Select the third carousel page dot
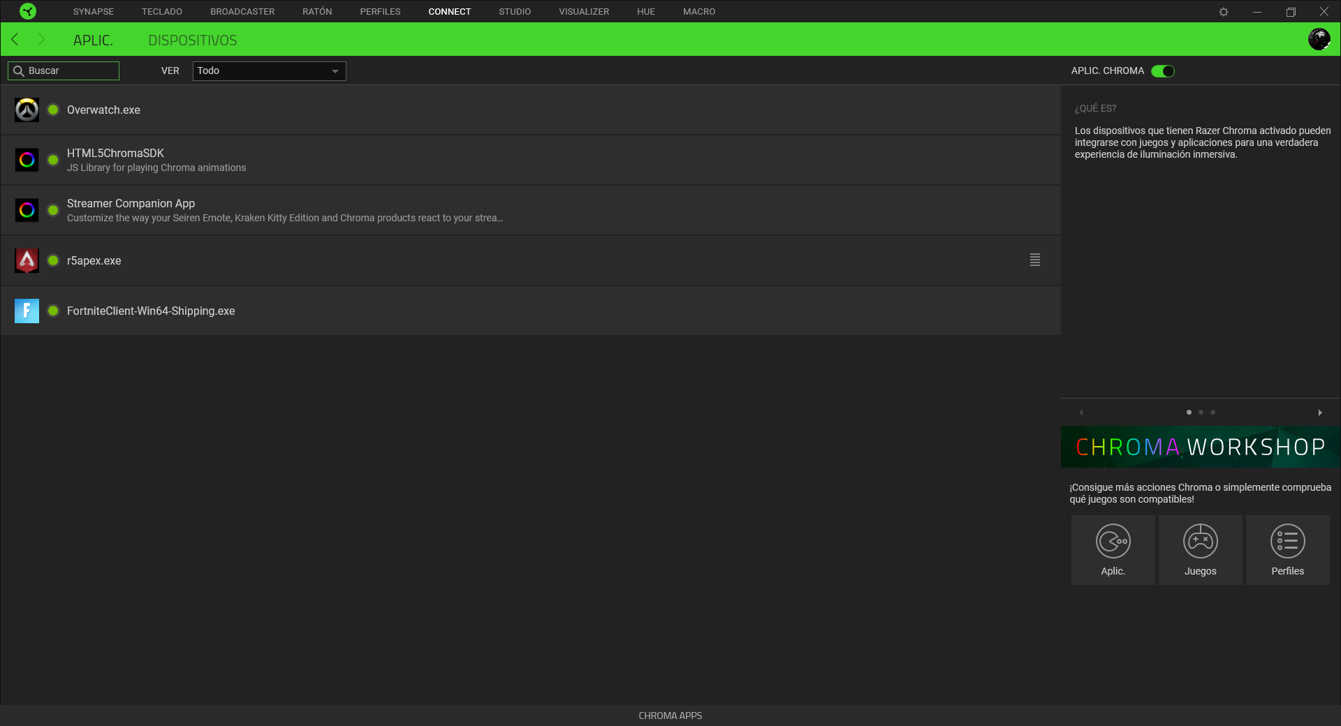The height and width of the screenshot is (726, 1341). (1212, 413)
